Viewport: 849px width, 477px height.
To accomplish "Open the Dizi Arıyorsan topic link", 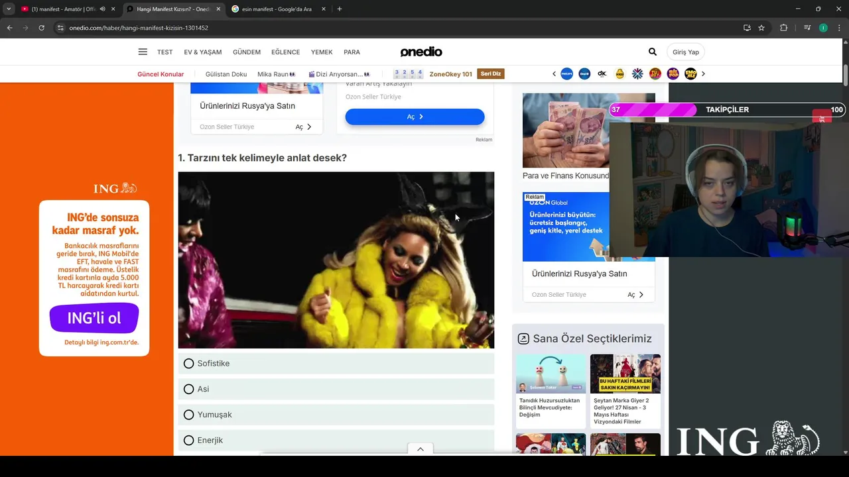I will [340, 74].
